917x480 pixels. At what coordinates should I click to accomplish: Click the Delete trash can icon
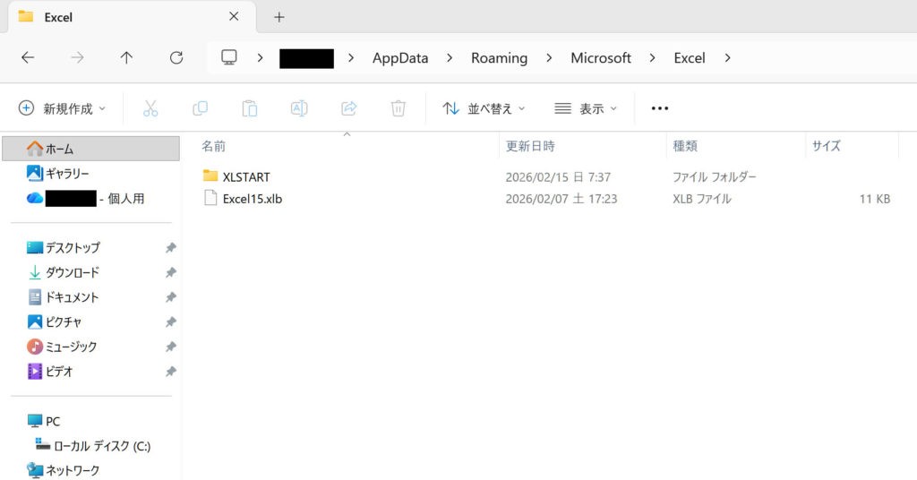pyautogui.click(x=399, y=108)
